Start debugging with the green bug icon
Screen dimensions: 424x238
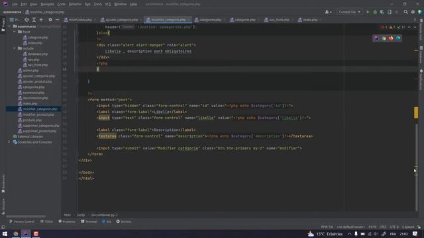(x=375, y=12)
